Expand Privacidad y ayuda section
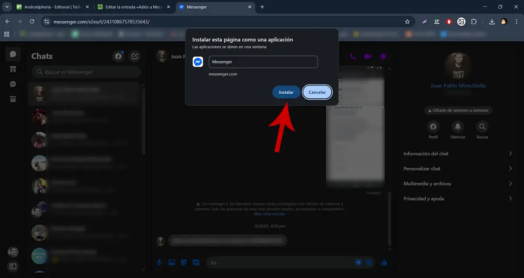Image resolution: width=524 pixels, height=278 pixels. pyautogui.click(x=458, y=198)
